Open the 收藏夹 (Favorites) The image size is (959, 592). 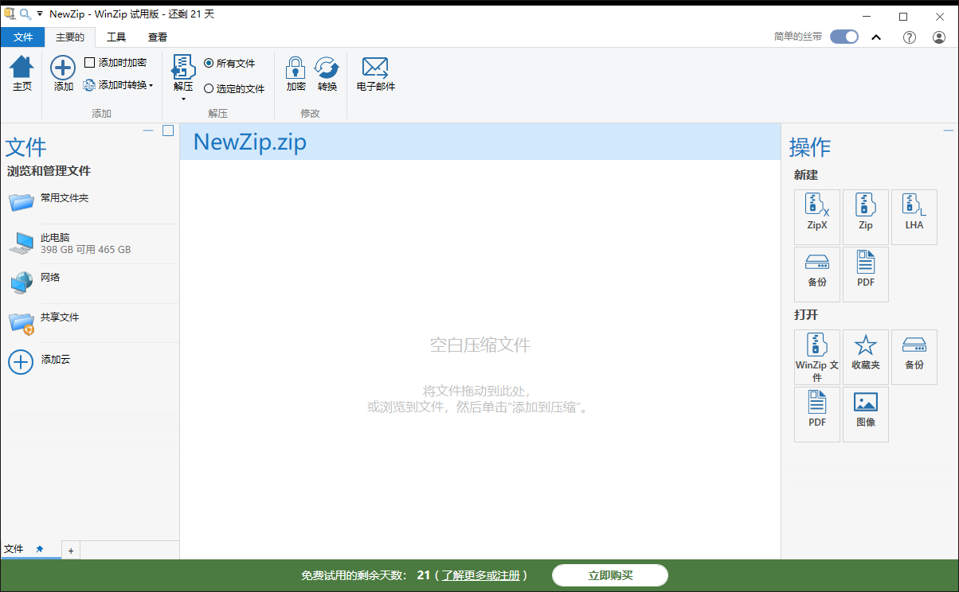pyautogui.click(x=865, y=356)
